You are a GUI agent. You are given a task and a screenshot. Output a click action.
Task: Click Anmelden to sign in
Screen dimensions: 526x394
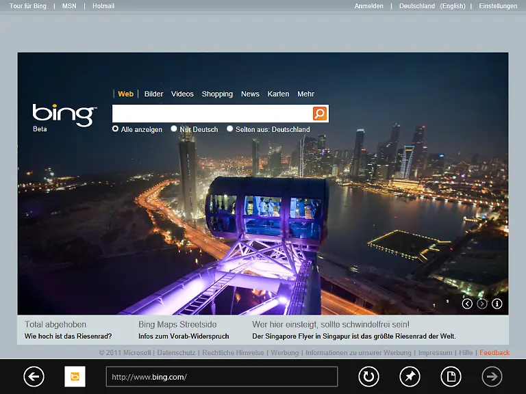click(368, 6)
